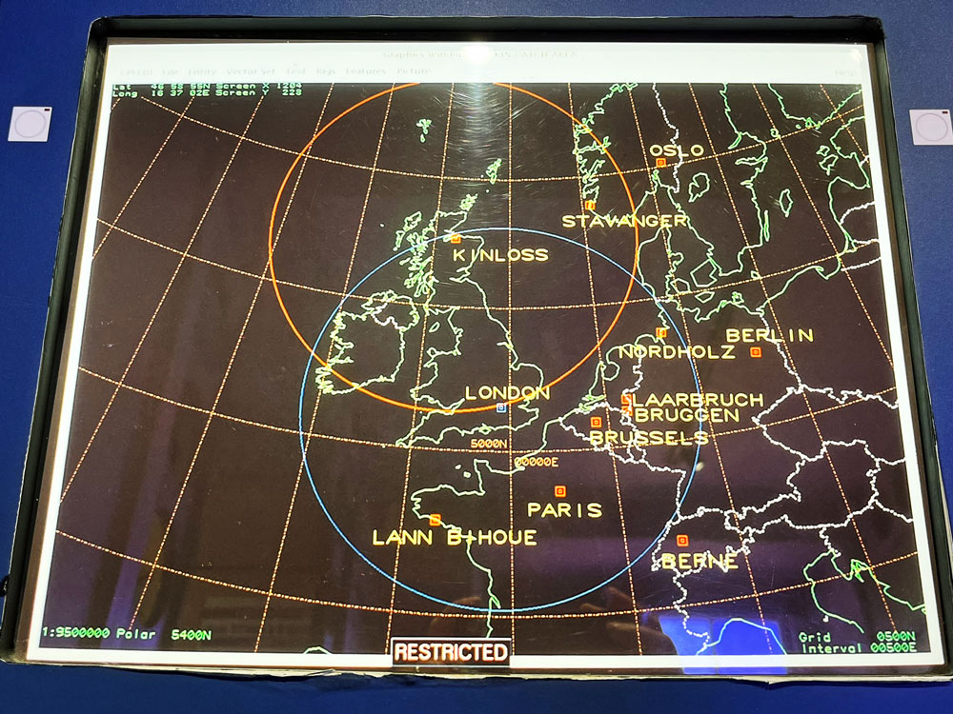
Task: Open the Help menu
Action: pos(844,72)
